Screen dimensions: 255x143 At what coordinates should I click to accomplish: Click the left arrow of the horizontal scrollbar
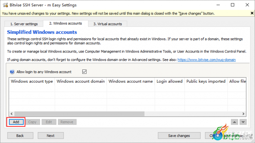click(12, 114)
